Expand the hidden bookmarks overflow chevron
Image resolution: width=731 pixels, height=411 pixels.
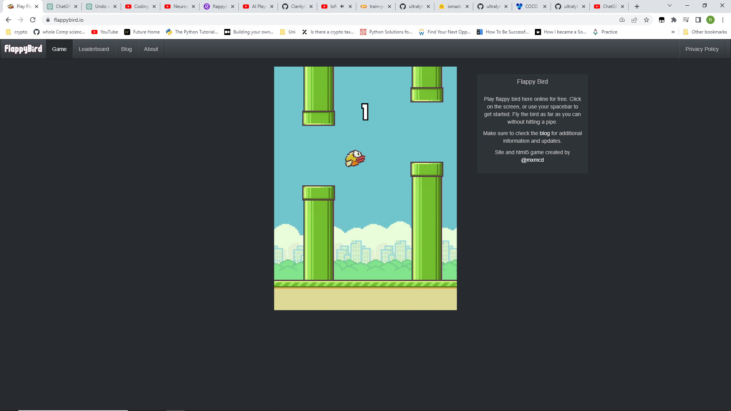coord(673,32)
